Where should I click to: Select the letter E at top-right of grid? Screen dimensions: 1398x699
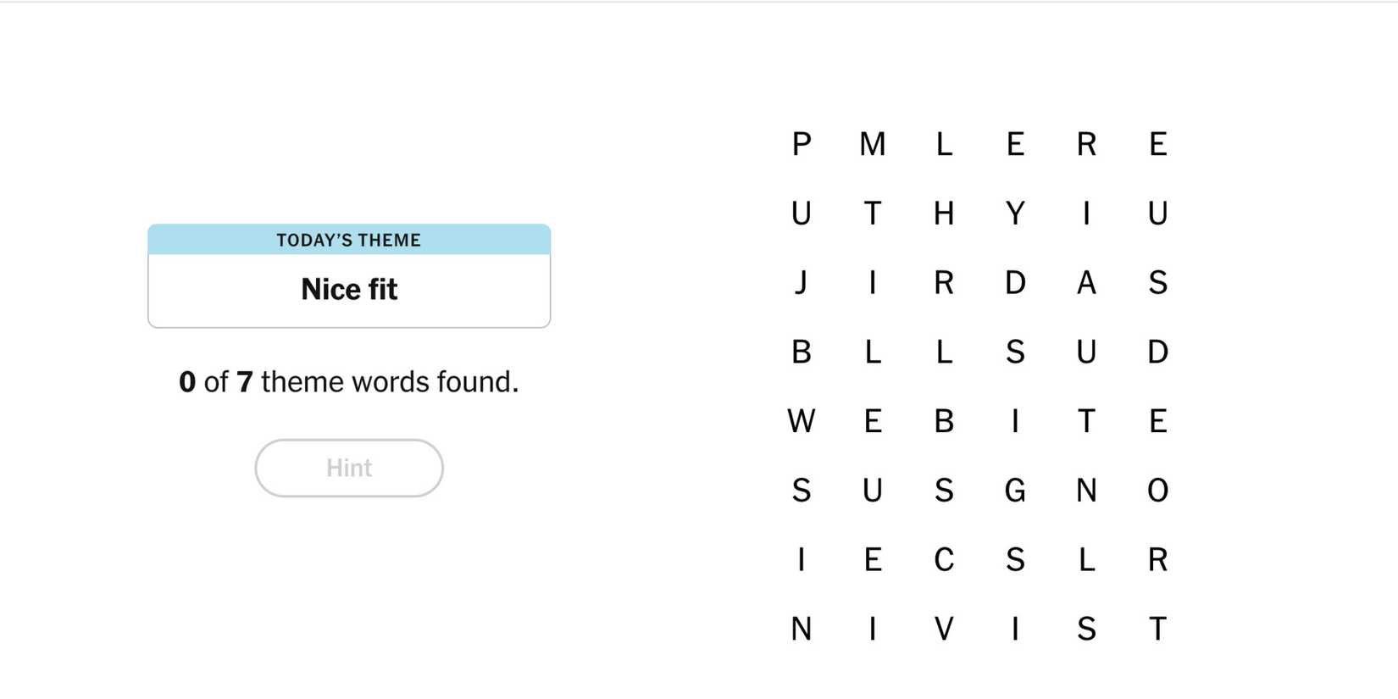1158,144
